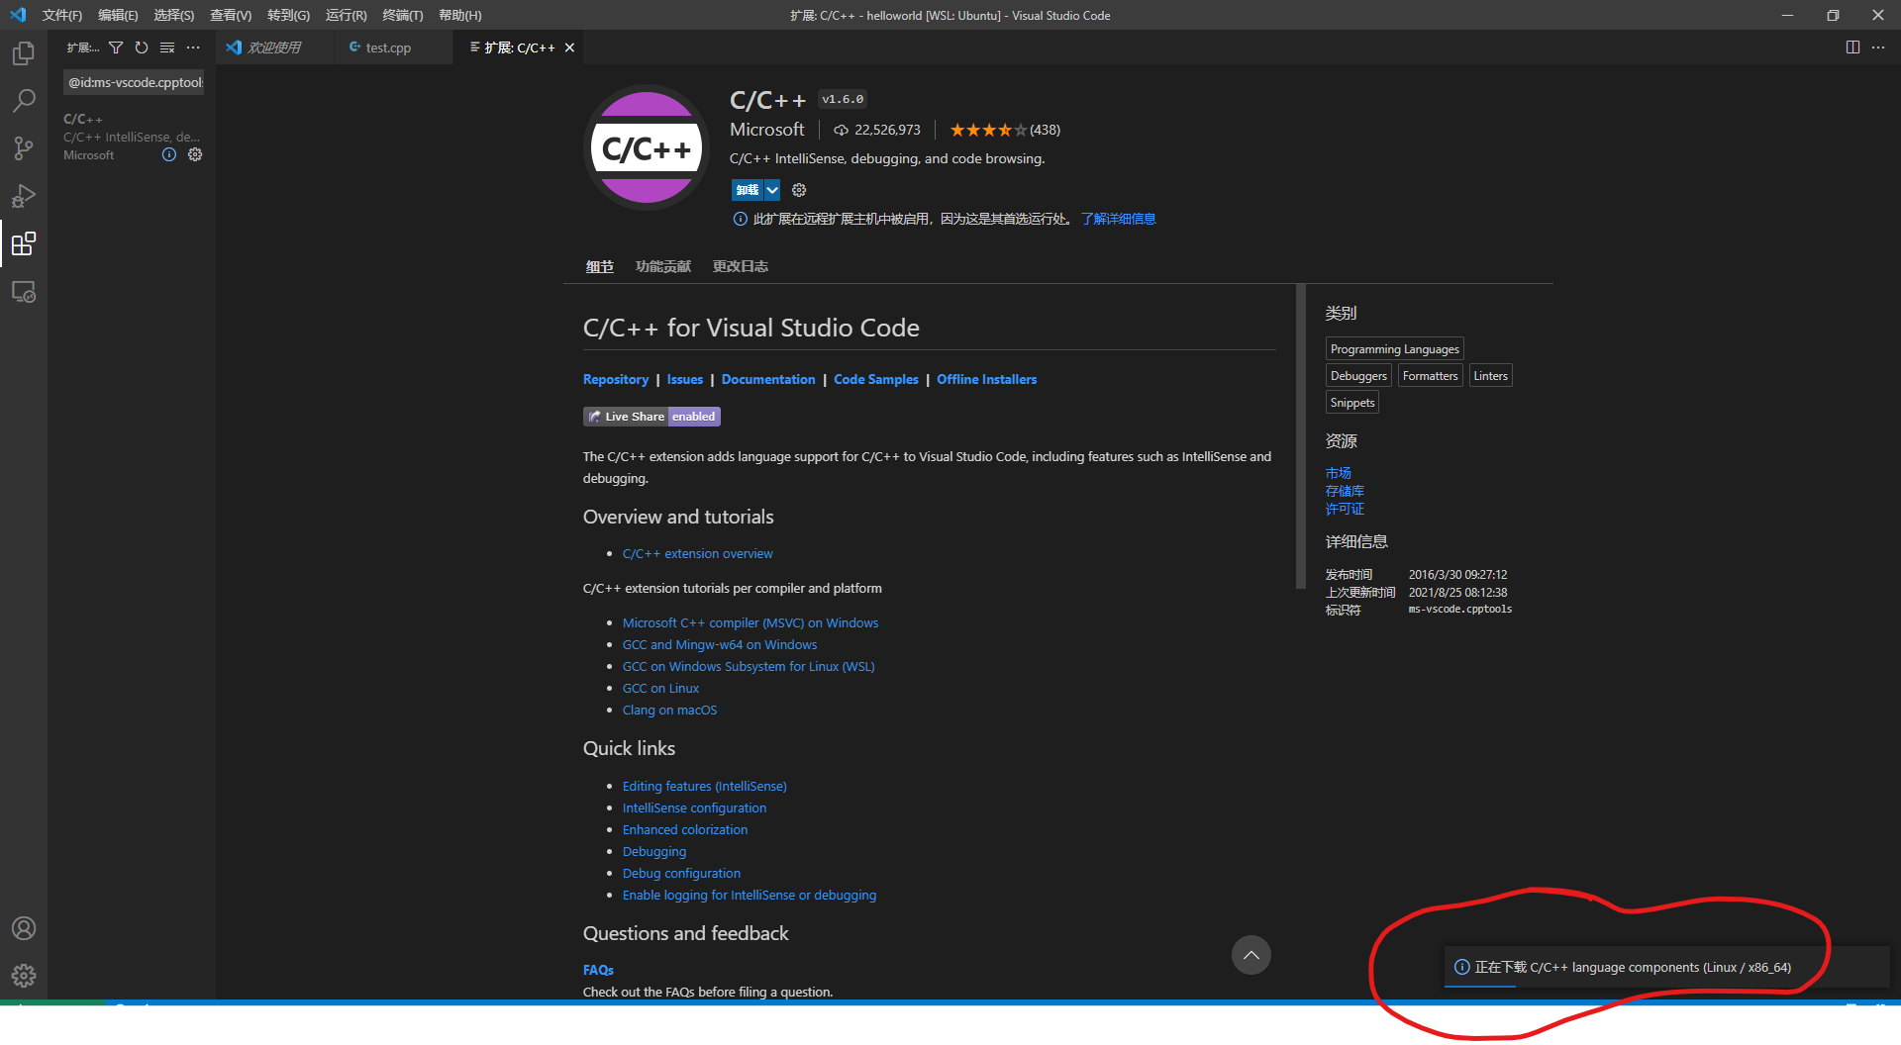Image resolution: width=1901 pixels, height=1045 pixels.
Task: Open the 查看(V) menu
Action: (231, 15)
